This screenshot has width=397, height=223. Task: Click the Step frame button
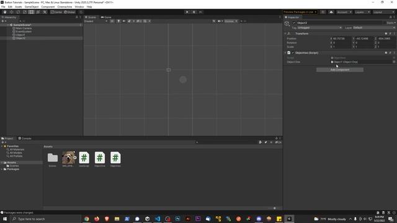[200, 12]
